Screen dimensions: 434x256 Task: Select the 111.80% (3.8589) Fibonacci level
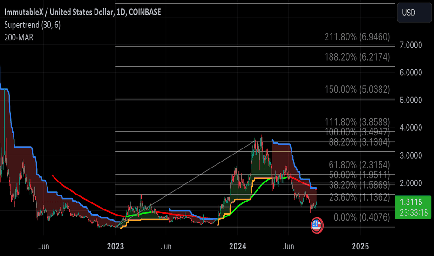click(x=357, y=122)
